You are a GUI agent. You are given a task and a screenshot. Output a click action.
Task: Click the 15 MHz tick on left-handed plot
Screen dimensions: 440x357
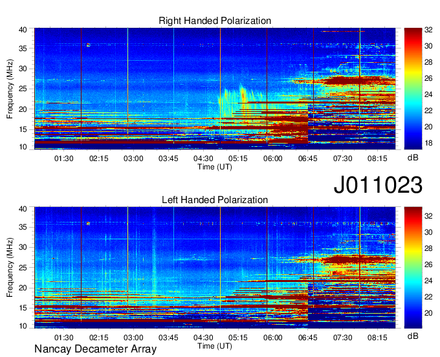(x=23, y=308)
